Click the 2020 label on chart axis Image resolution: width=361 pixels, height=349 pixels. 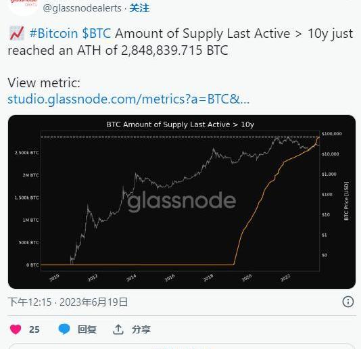click(247, 278)
